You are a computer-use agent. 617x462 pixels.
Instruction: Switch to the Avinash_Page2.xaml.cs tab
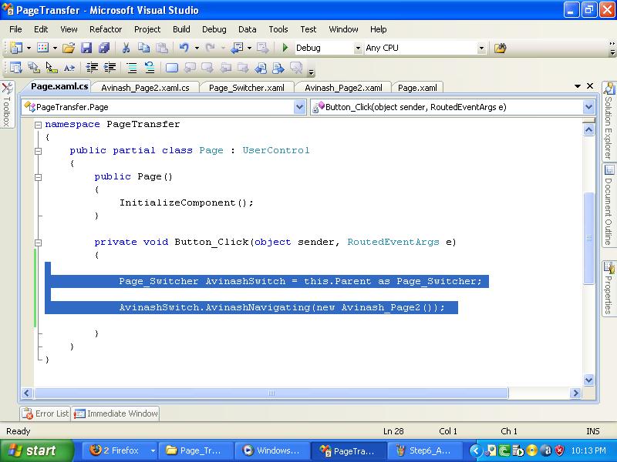(145, 88)
